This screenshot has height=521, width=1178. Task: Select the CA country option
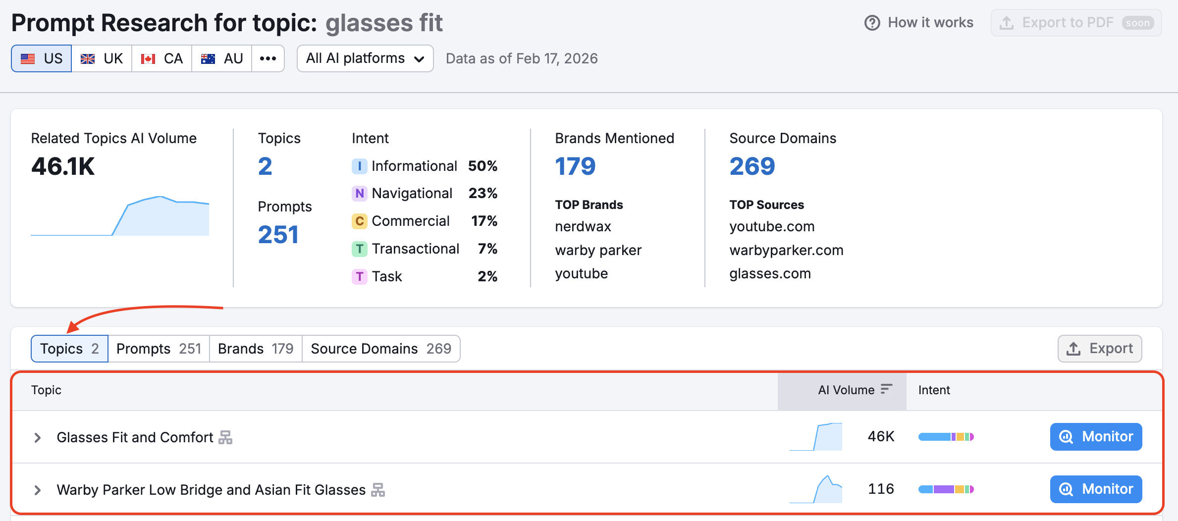click(x=162, y=58)
